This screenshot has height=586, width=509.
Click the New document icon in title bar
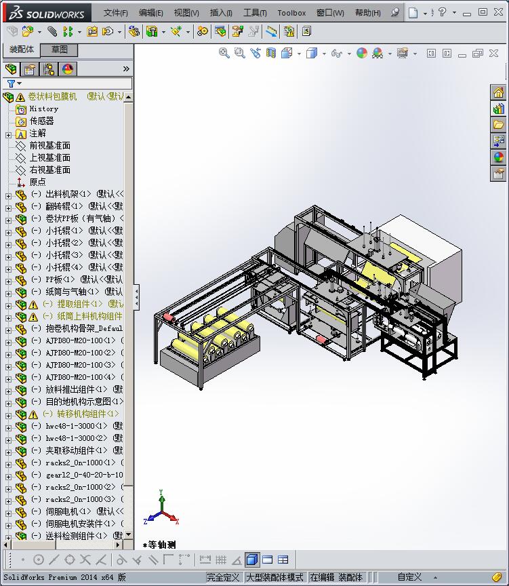coord(413,13)
